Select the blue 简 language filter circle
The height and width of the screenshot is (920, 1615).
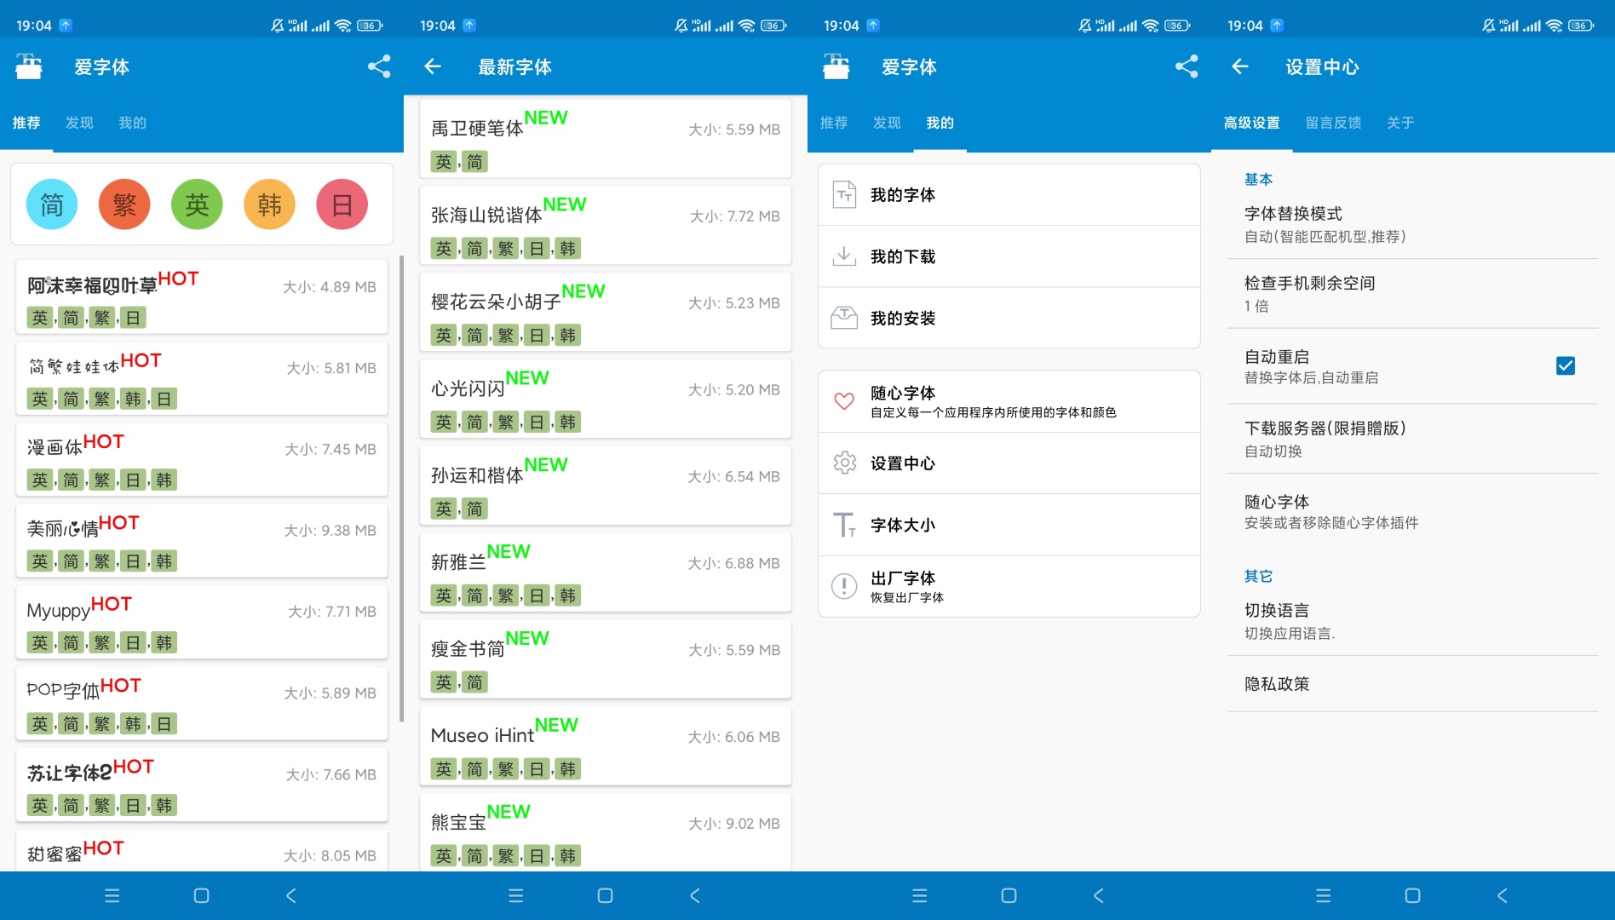pos(52,204)
